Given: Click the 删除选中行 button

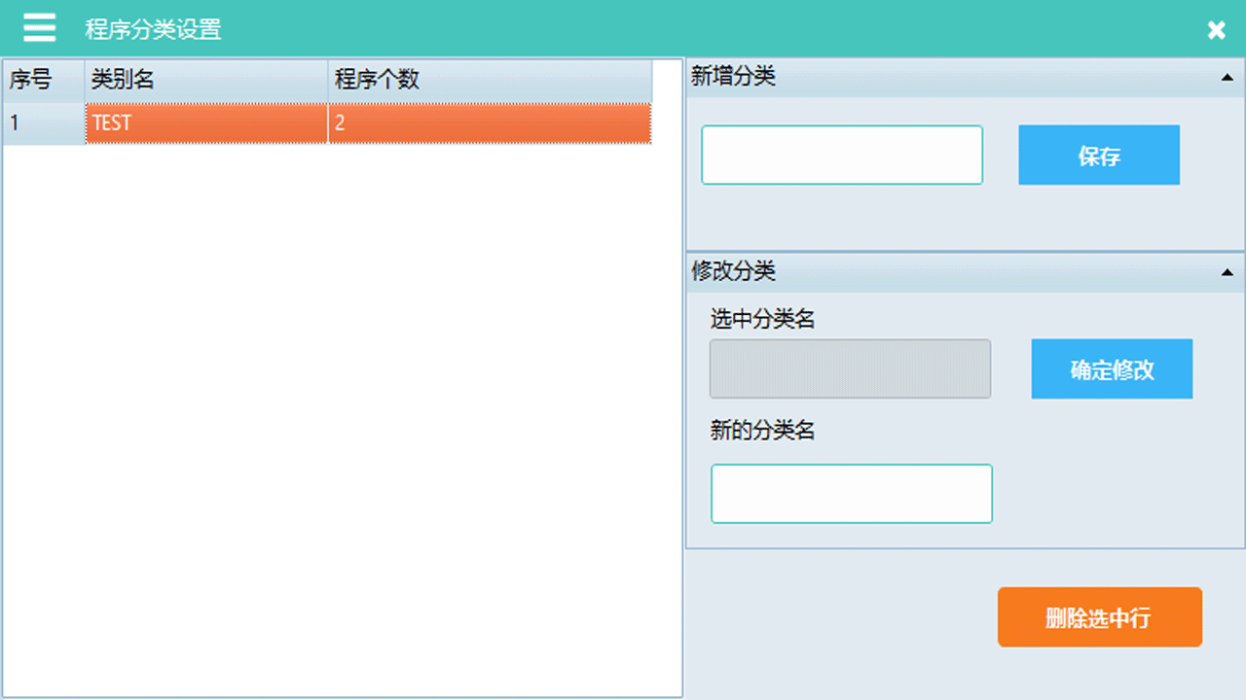Looking at the screenshot, I should click(x=1099, y=616).
